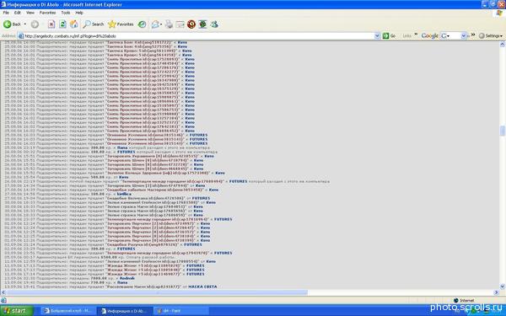Click the horizontal scrollbar thumb

click(157, 292)
